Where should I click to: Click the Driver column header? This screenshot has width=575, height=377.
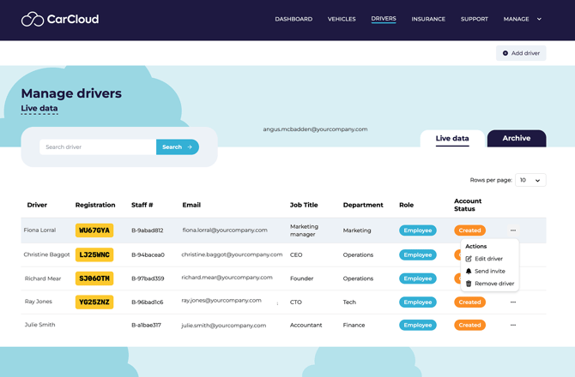click(37, 205)
